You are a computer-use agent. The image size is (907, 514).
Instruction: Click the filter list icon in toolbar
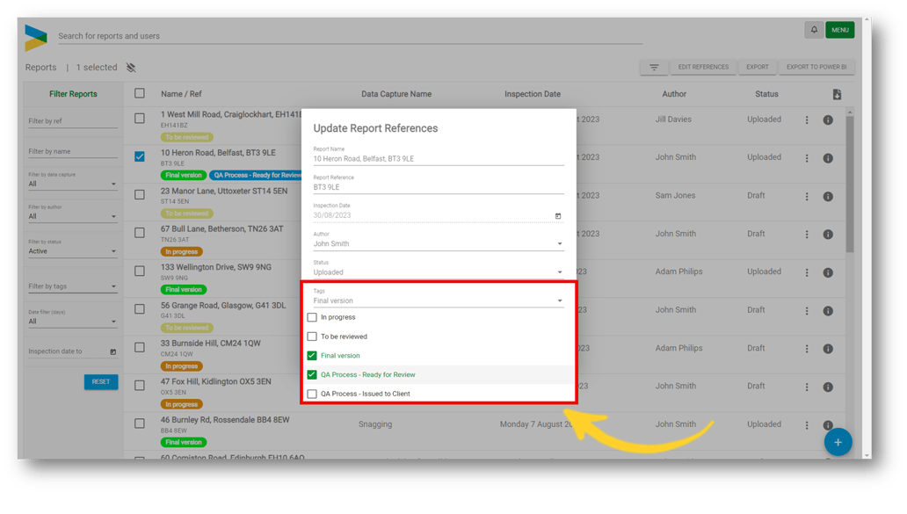(654, 68)
